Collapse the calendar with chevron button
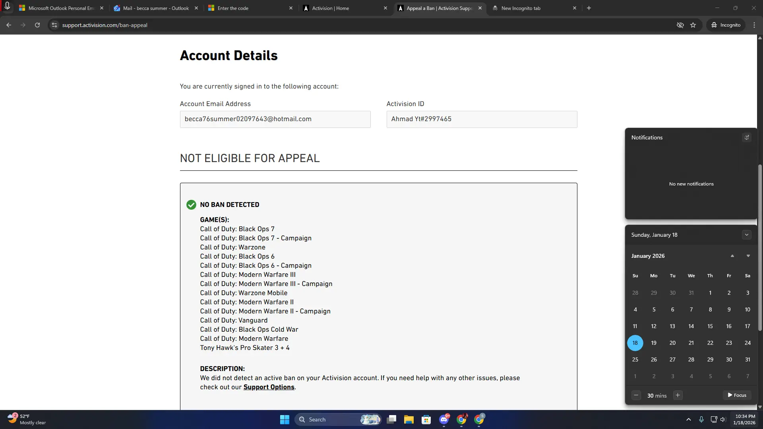The height and width of the screenshot is (429, 763). pos(746,235)
